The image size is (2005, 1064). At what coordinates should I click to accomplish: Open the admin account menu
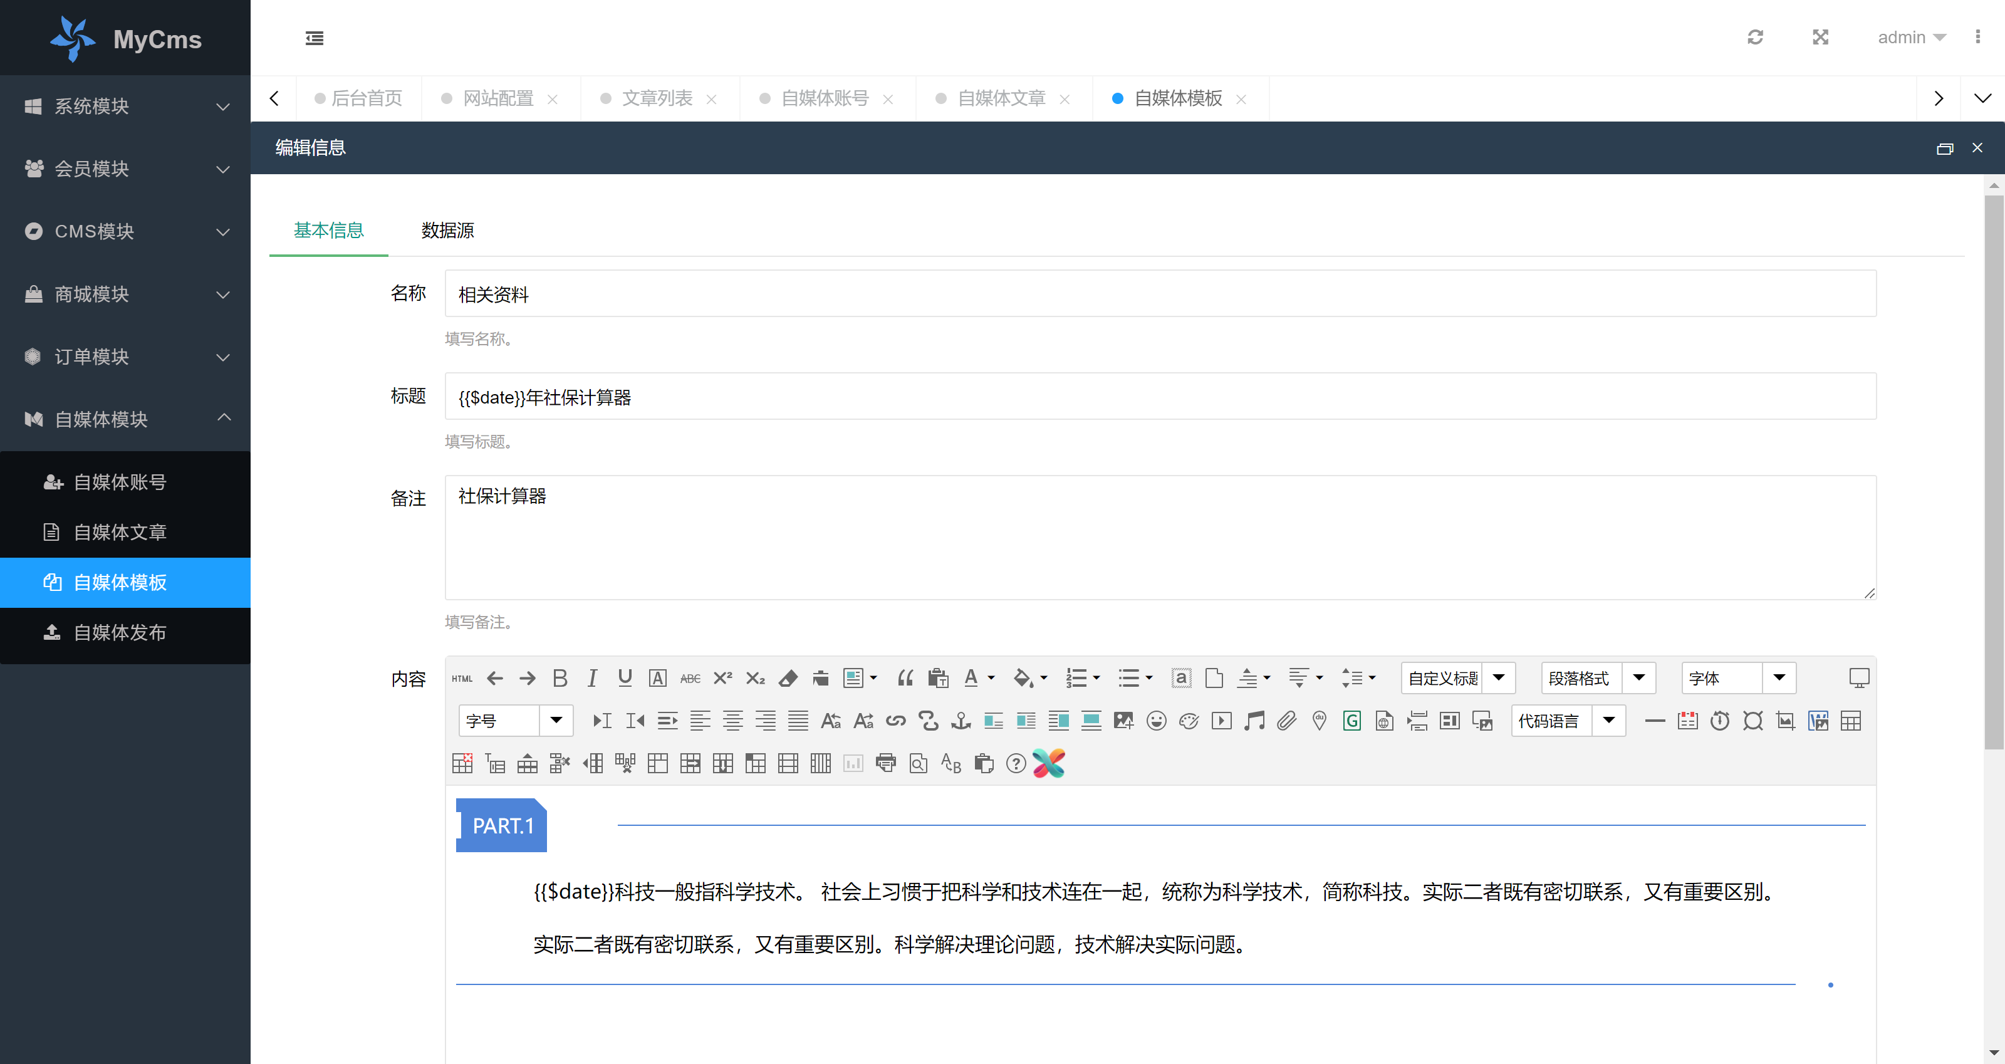pyautogui.click(x=1911, y=36)
